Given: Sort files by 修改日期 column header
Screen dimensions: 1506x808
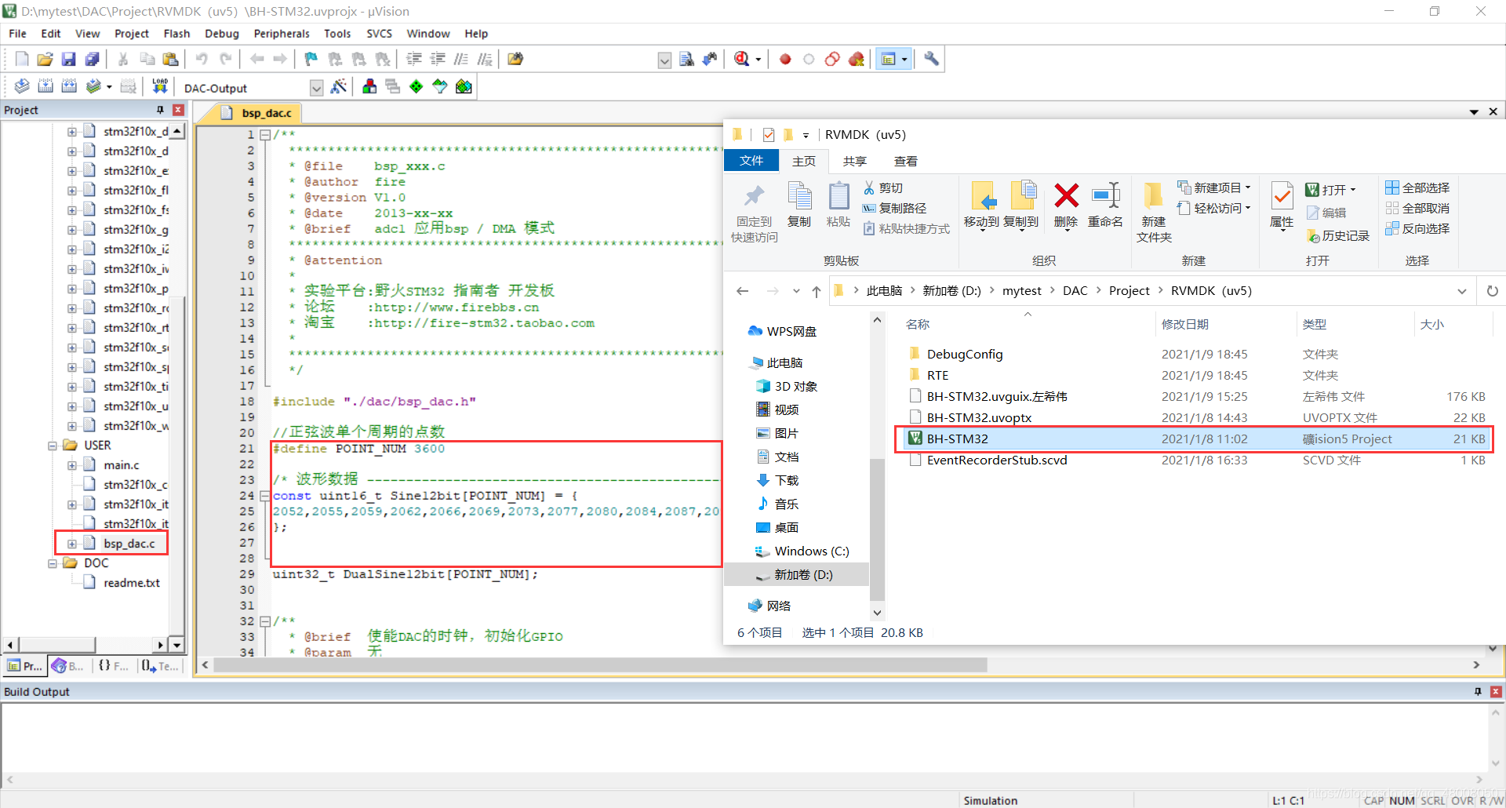Looking at the screenshot, I should [x=1185, y=324].
